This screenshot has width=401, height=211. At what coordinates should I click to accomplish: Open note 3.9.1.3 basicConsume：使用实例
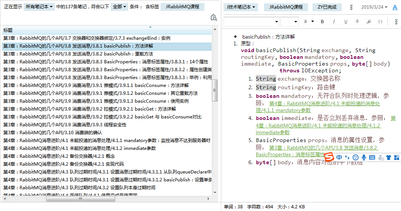coord(107,102)
